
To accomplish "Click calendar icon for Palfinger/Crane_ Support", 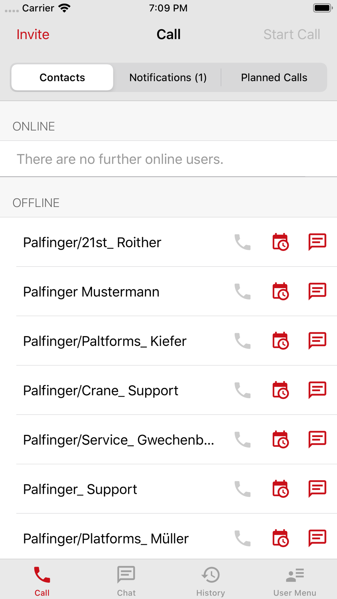I will point(280,390).
